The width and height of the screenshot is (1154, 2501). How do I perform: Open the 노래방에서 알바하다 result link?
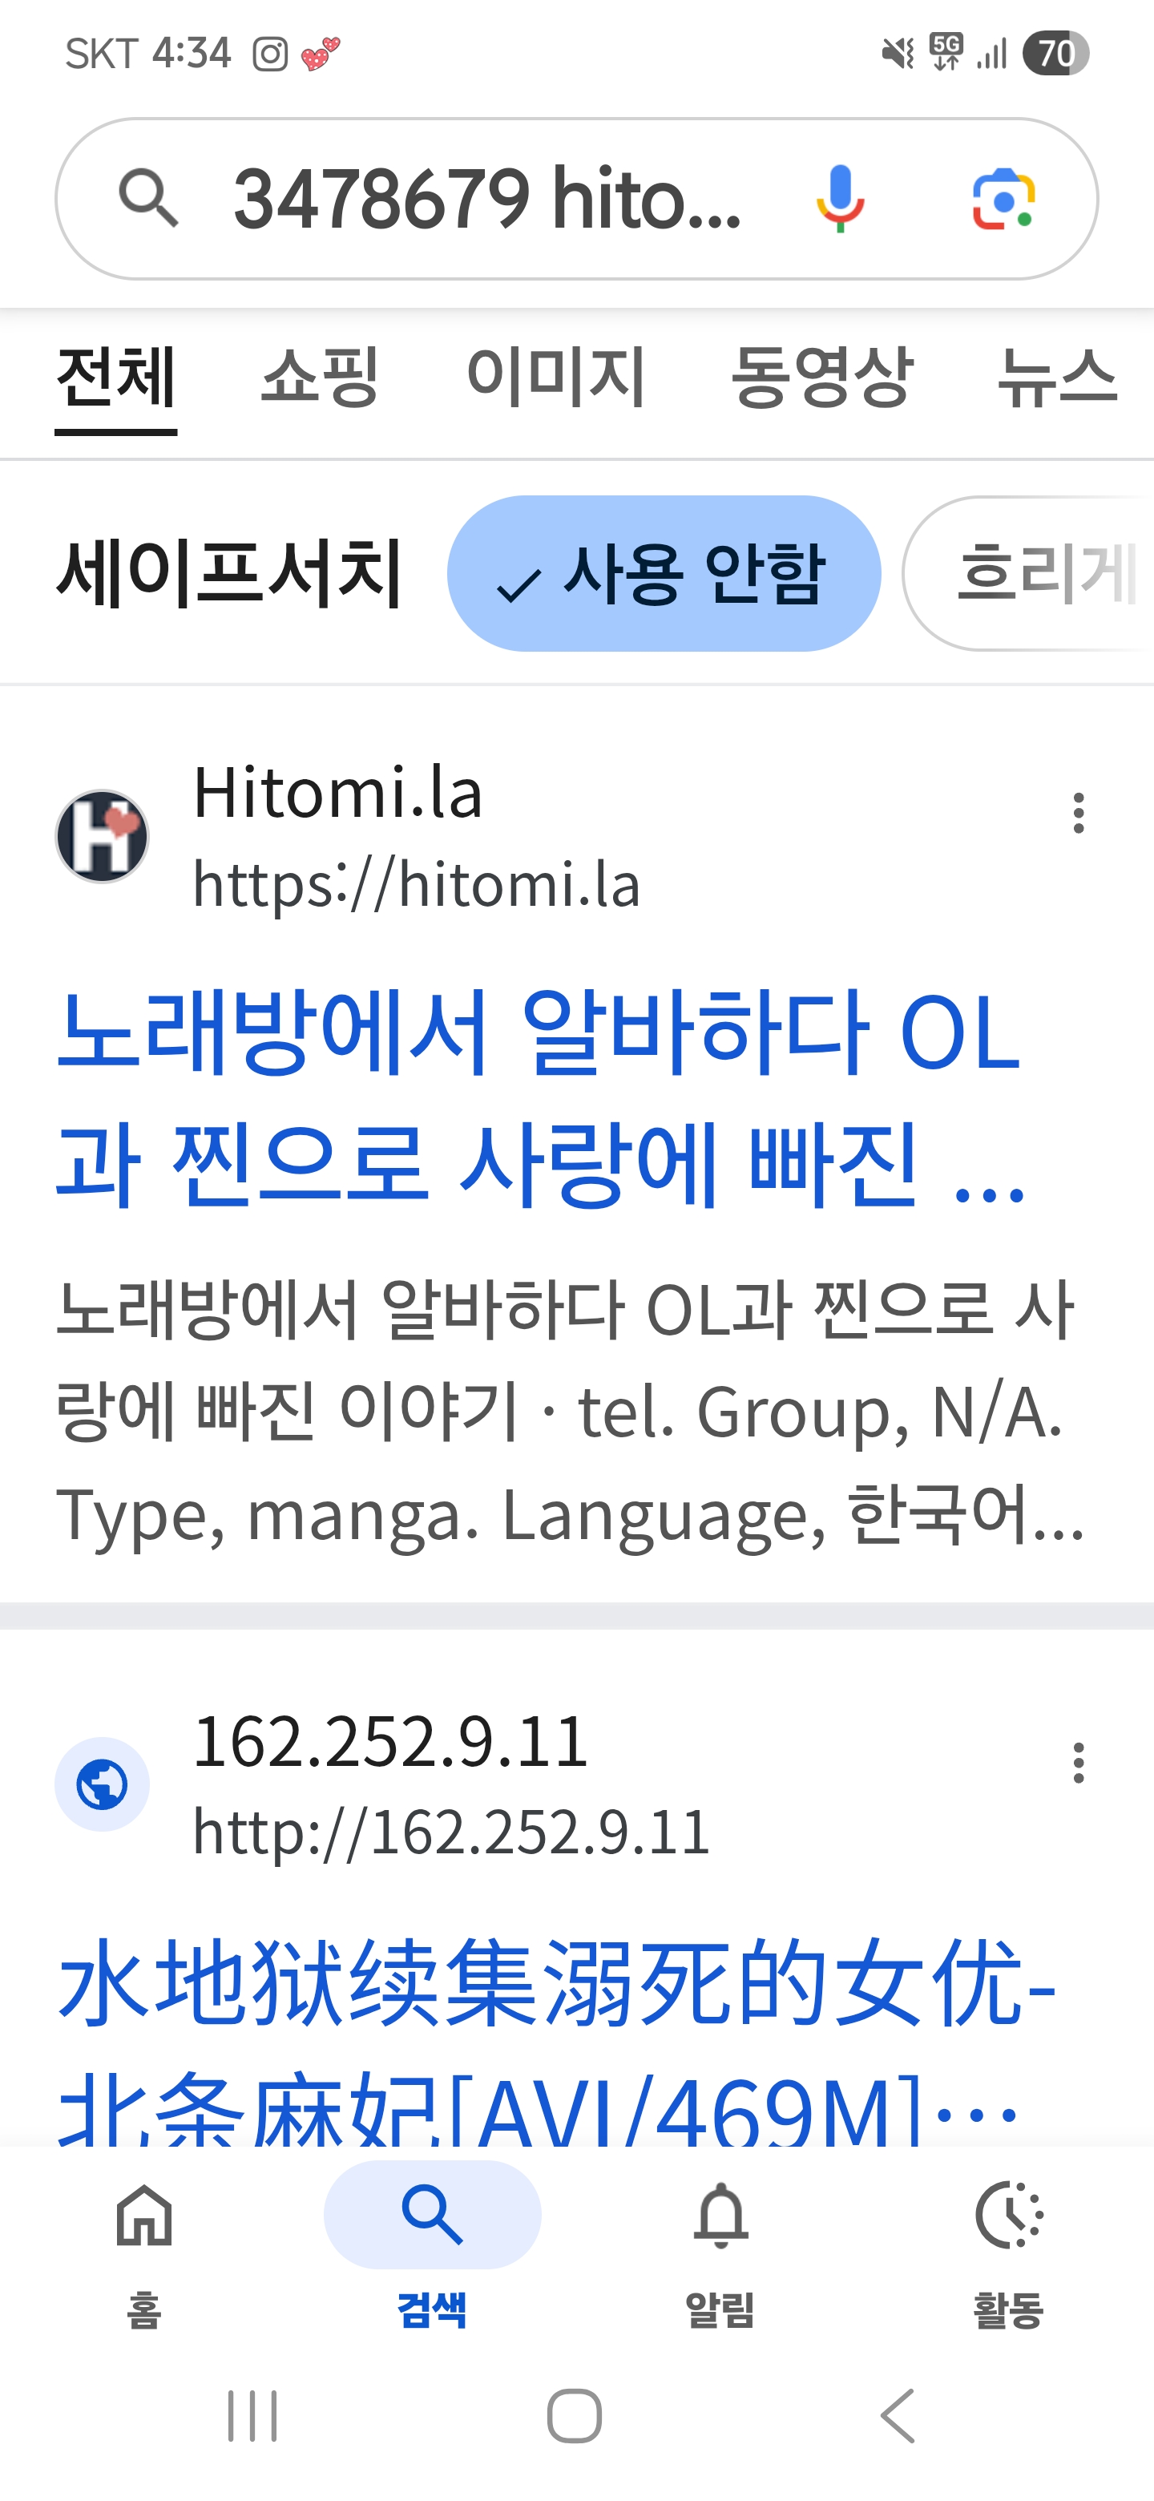coord(539,1097)
